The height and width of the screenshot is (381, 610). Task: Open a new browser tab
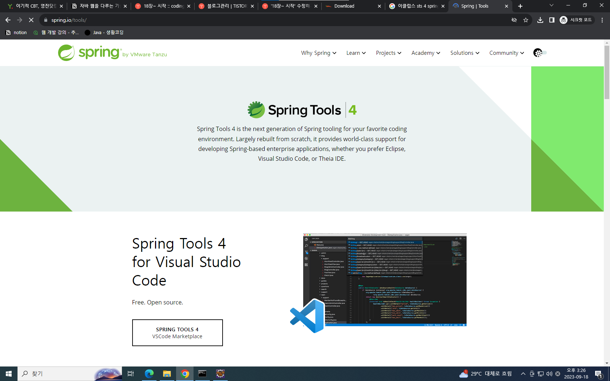point(520,6)
